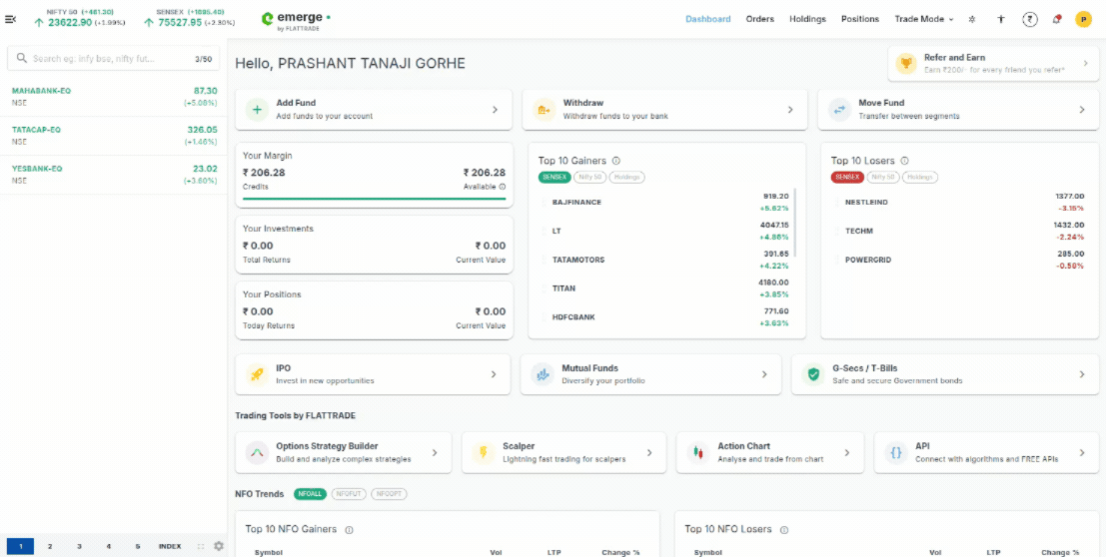Select TATACAP-EQ in watchlist
1106x557 pixels.
click(114, 136)
